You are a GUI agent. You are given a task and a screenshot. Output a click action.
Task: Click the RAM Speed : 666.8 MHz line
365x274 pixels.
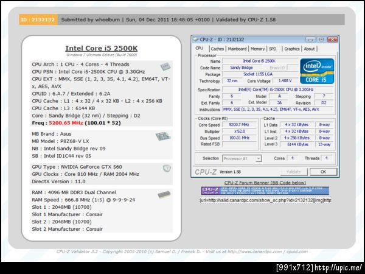pos(83,200)
